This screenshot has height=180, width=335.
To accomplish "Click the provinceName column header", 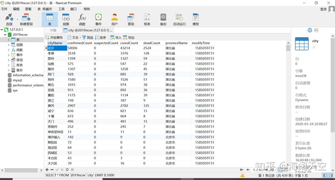I will (178, 43).
